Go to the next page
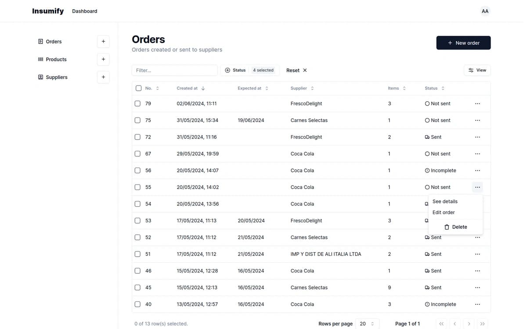Viewport: 527px width, 329px height. [469, 324]
